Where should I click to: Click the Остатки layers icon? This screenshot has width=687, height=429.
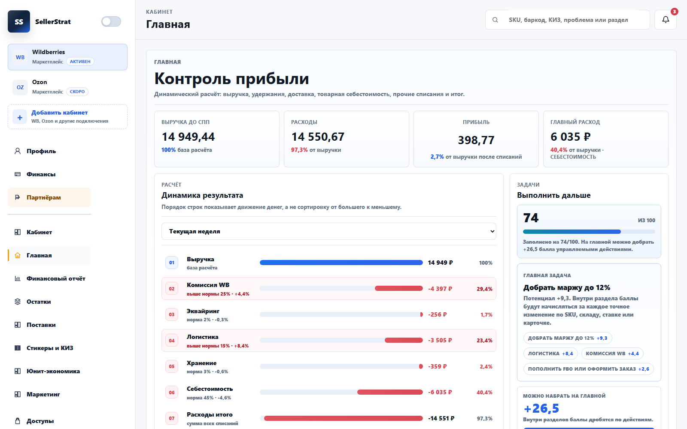(x=18, y=302)
